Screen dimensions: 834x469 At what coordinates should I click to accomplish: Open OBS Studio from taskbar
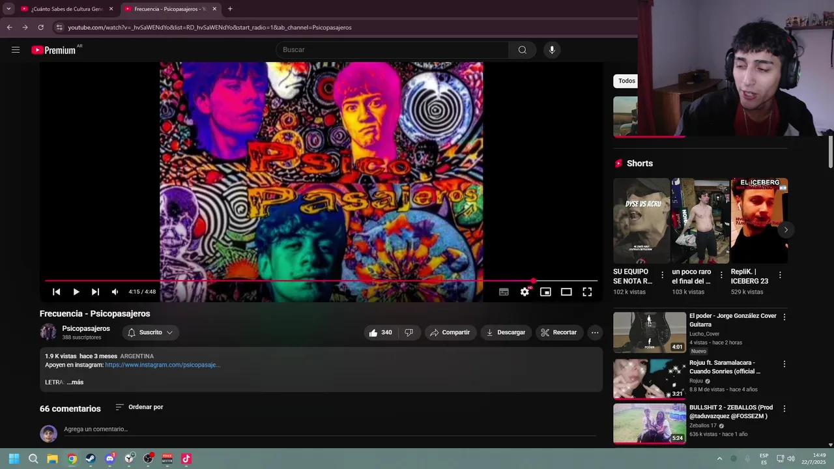pyautogui.click(x=148, y=459)
